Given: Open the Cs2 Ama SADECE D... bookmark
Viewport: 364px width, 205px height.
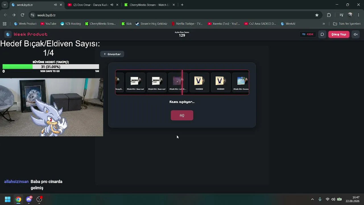Looking at the screenshot, I should (260, 24).
